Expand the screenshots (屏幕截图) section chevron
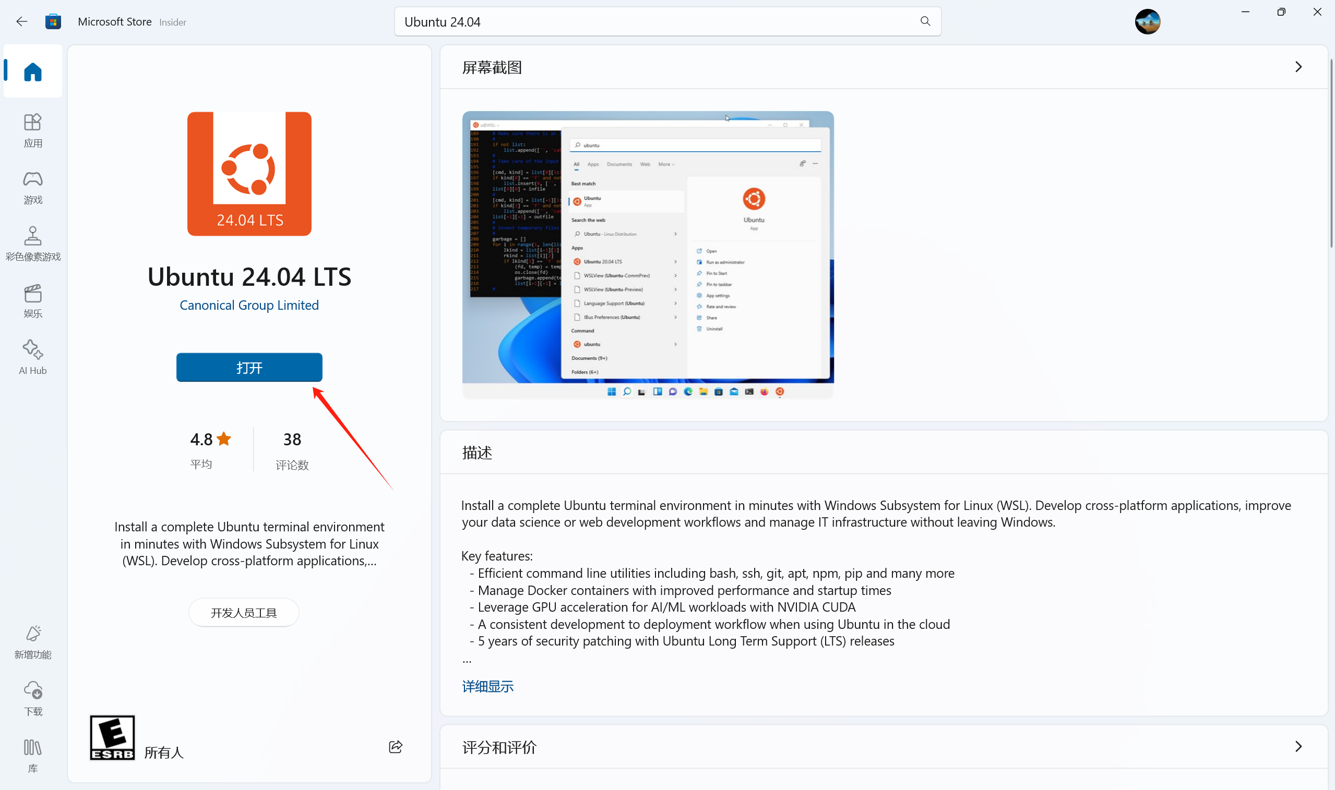This screenshot has width=1335, height=790. point(1298,67)
